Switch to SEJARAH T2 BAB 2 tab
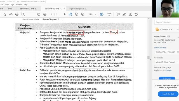Screen dimensions: 179x101 point(29,9)
